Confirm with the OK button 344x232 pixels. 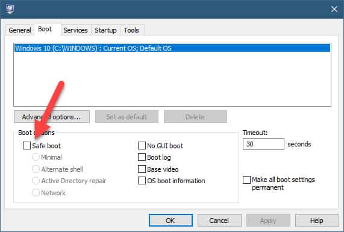(x=170, y=220)
